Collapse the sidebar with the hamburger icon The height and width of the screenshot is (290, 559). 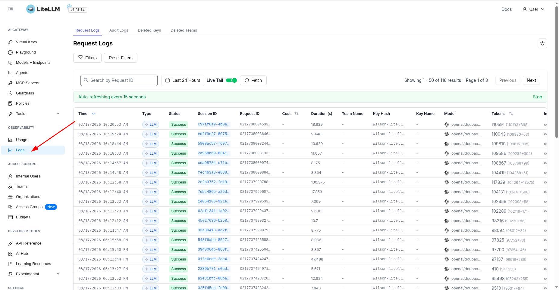click(10, 9)
